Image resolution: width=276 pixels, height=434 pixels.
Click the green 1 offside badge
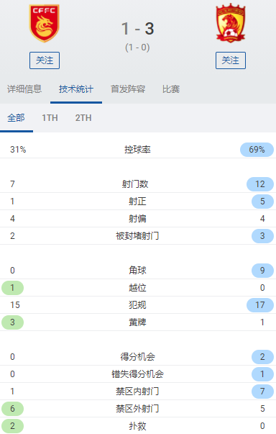[x=12, y=288]
